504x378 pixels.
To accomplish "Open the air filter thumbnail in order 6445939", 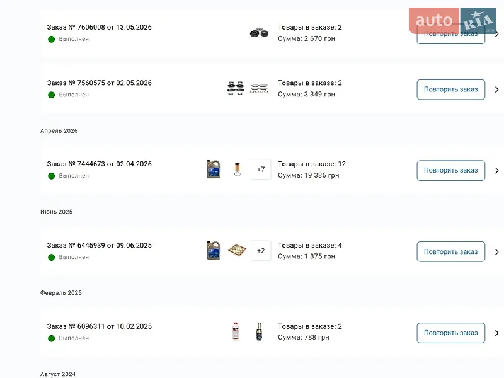I will click(237, 250).
